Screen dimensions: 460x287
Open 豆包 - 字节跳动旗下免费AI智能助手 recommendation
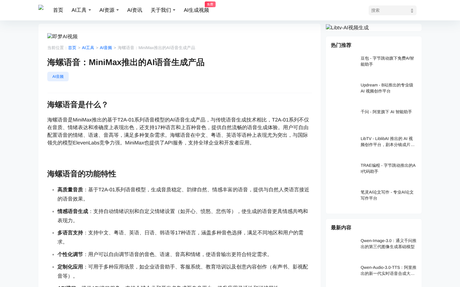coord(388,61)
